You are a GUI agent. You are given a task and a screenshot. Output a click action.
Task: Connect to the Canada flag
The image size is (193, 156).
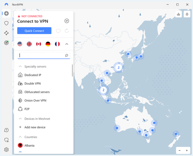39,44
